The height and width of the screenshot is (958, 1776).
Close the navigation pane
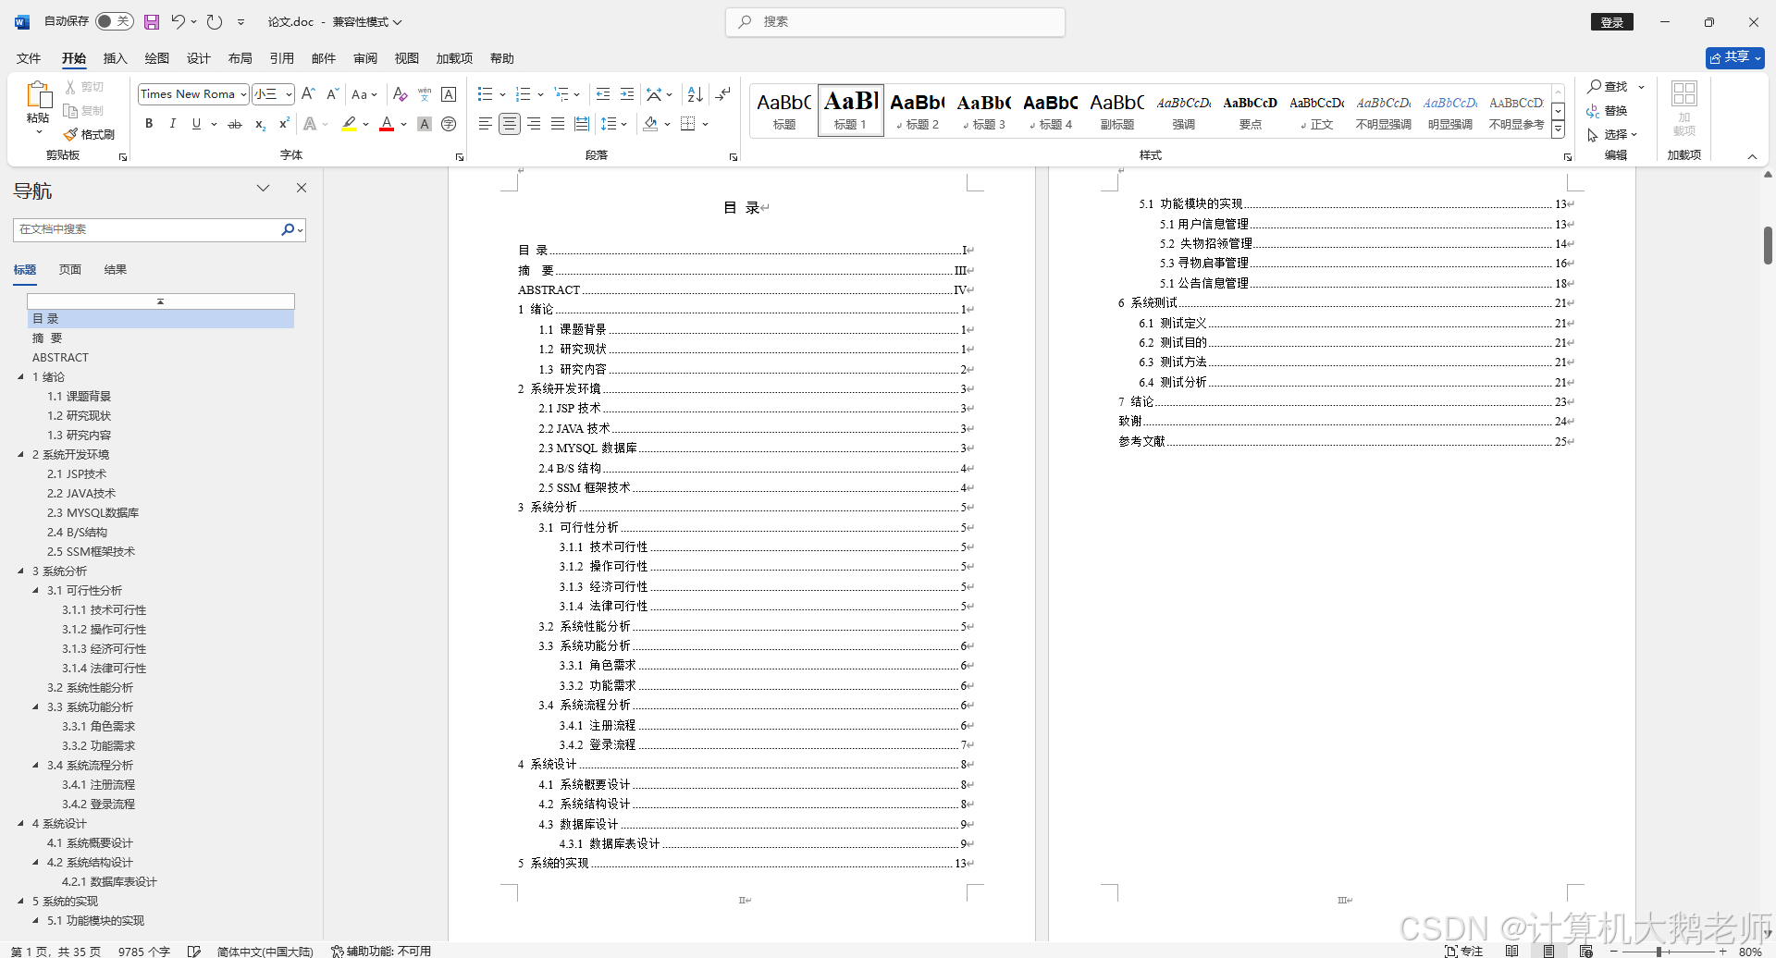(301, 188)
